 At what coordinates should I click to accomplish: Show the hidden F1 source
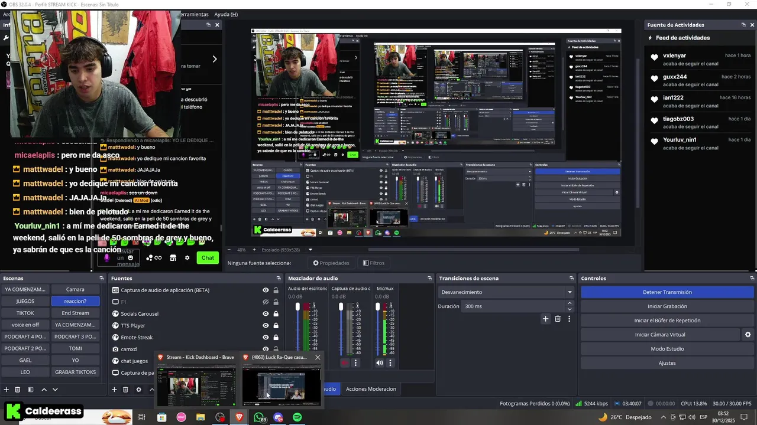266,302
